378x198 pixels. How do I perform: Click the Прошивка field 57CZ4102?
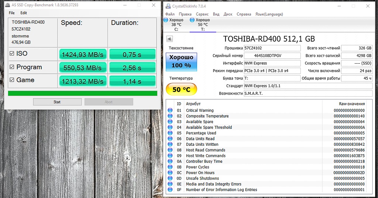point(272,48)
